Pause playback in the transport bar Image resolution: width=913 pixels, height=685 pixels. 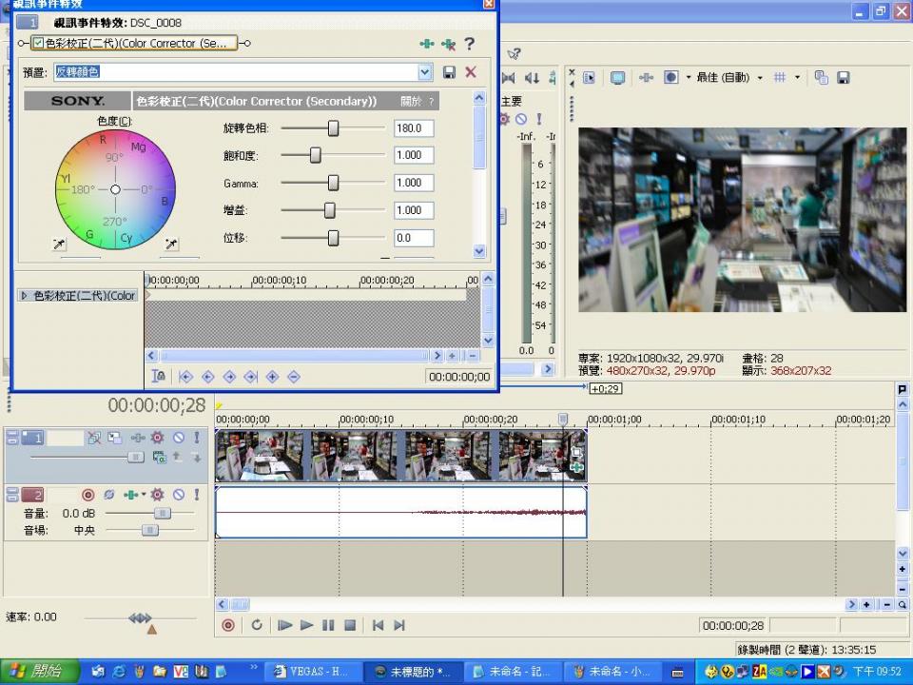pos(328,625)
